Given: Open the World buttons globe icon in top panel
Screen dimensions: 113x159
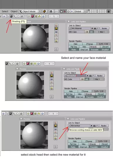Looking at the screenshot, I should pyautogui.click(x=43, y=16).
